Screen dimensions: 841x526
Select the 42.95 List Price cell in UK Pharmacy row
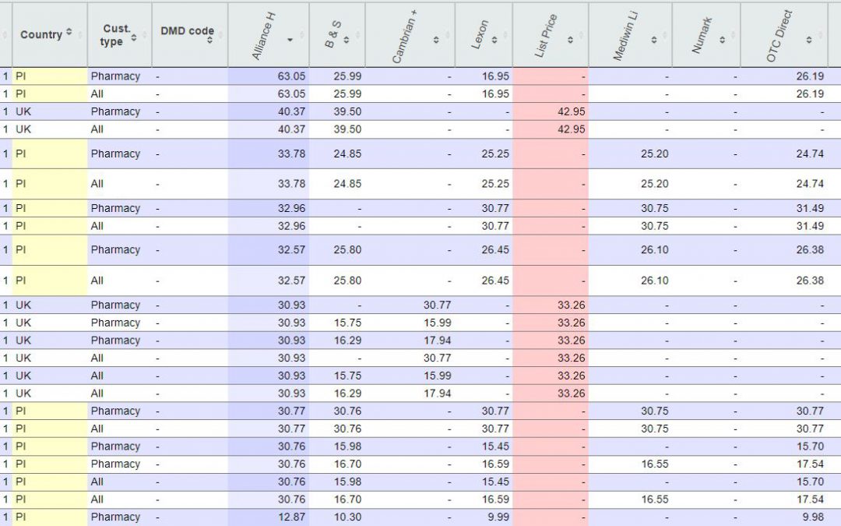coord(571,111)
